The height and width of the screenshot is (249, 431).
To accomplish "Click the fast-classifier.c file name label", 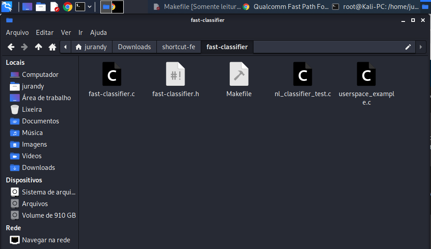I will click(112, 94).
